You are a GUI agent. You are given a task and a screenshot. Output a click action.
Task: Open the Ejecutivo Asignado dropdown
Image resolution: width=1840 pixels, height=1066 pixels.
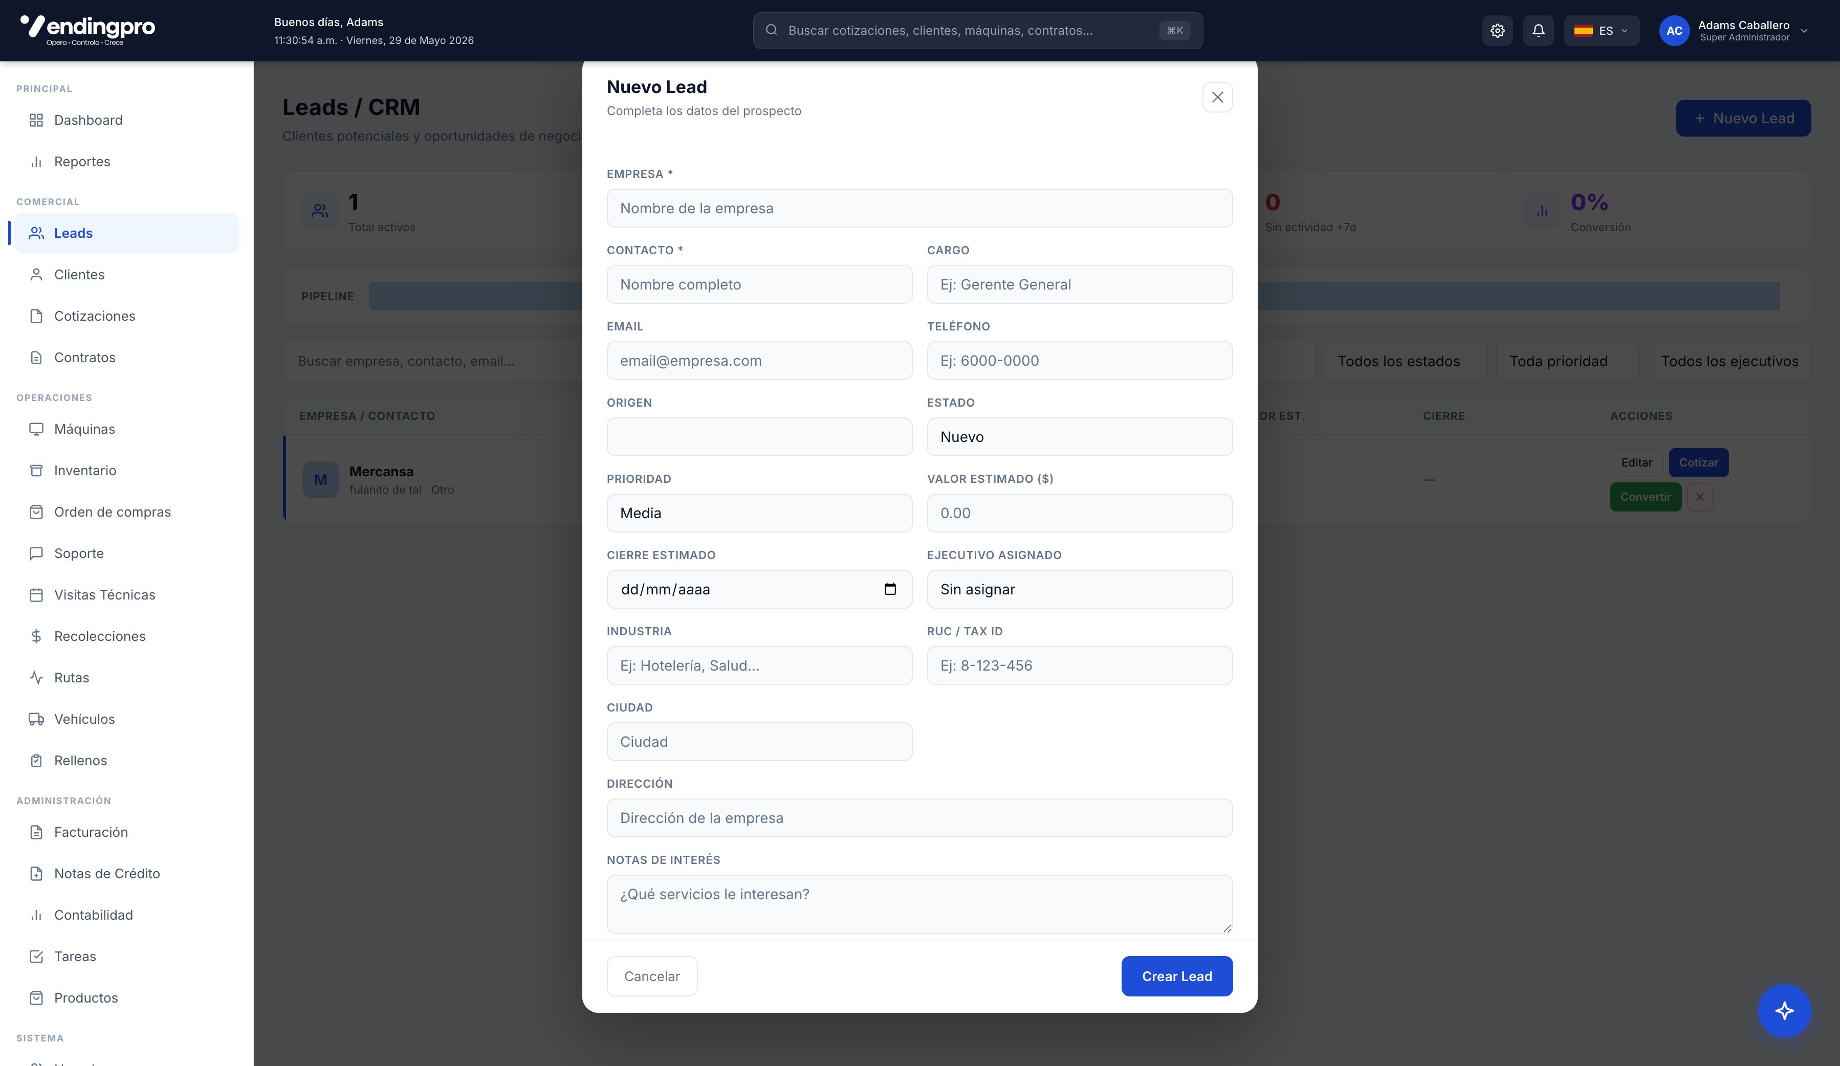[x=1079, y=589]
